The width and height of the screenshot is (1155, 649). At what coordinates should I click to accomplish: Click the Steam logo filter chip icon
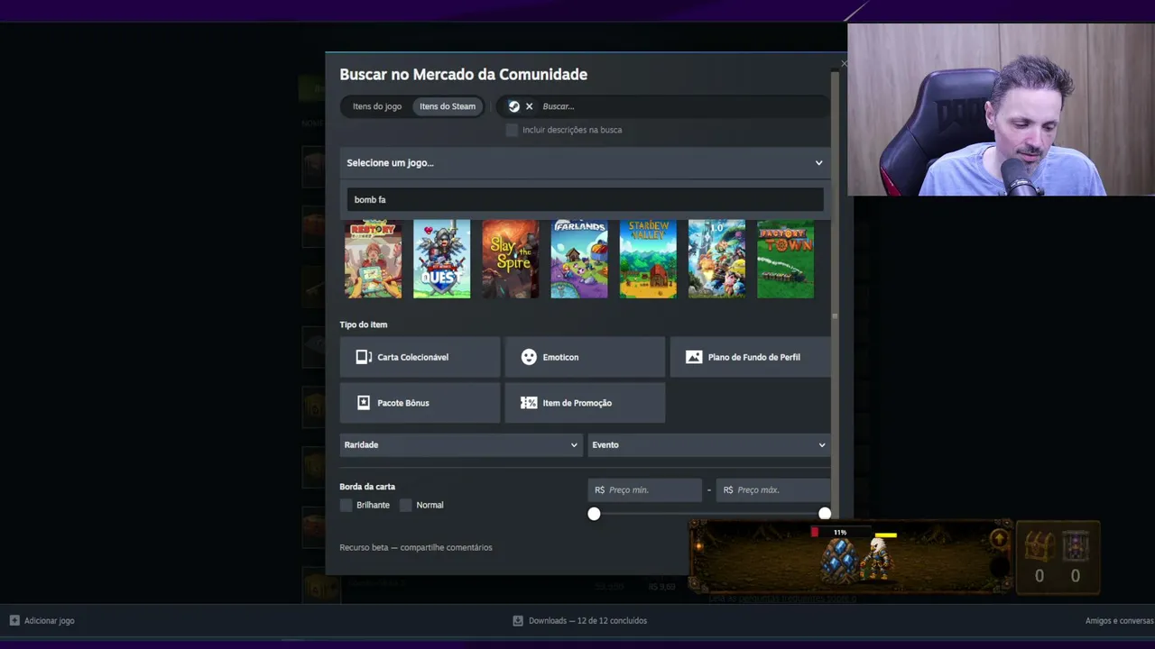click(513, 106)
